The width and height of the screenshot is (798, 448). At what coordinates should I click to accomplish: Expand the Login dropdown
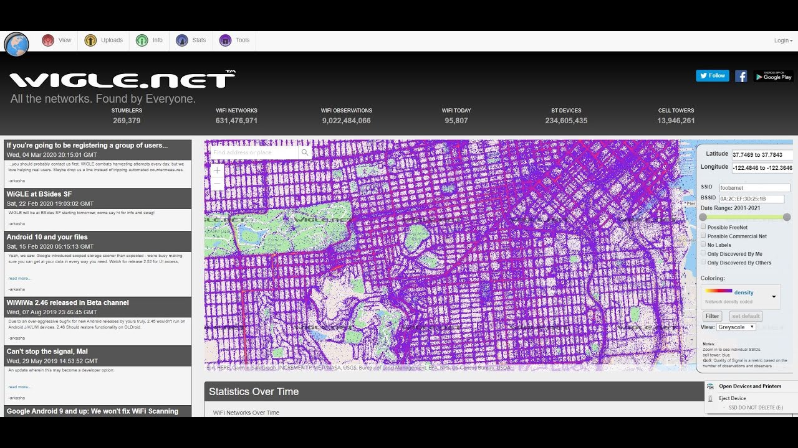coord(783,40)
